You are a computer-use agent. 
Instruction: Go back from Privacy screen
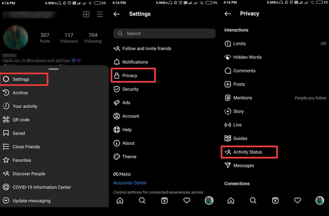pos(228,14)
